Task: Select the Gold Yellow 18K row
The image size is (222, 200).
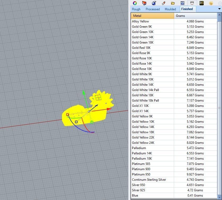Action: click(174, 132)
